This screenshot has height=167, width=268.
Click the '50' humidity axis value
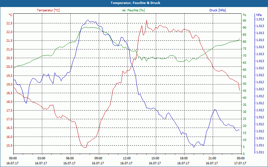(x=245, y=84)
